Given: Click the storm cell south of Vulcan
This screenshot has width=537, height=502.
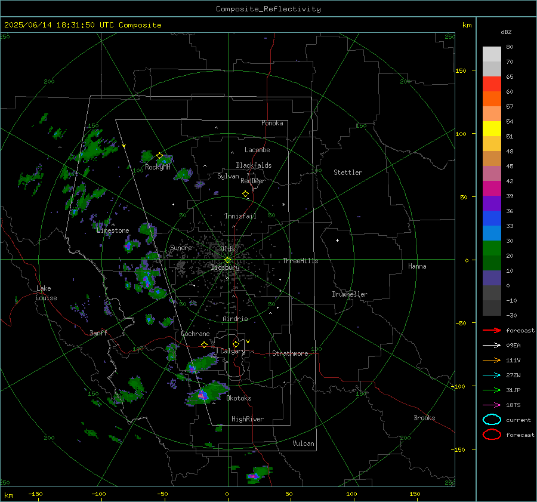Looking at the screenshot, I should [x=258, y=475].
